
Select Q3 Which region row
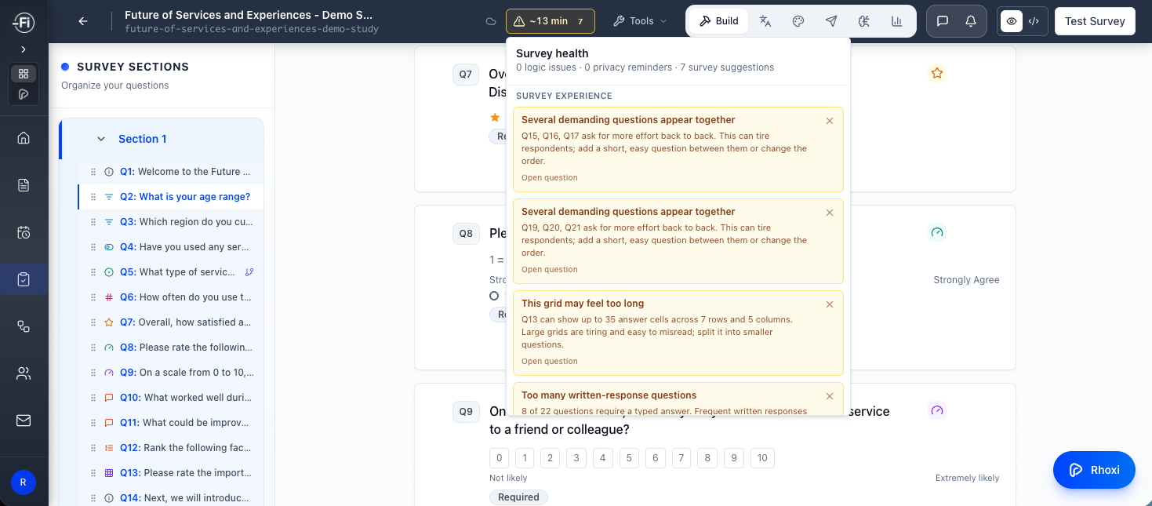click(171, 222)
